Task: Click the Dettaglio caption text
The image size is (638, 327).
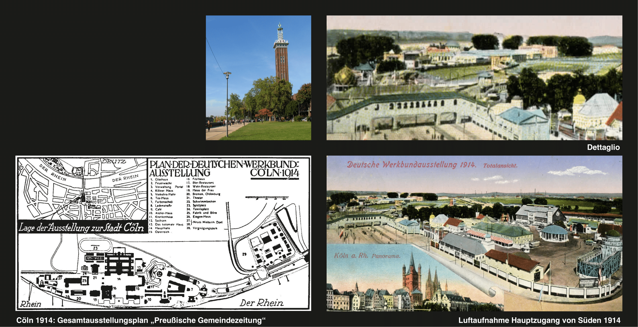Action: [x=603, y=147]
